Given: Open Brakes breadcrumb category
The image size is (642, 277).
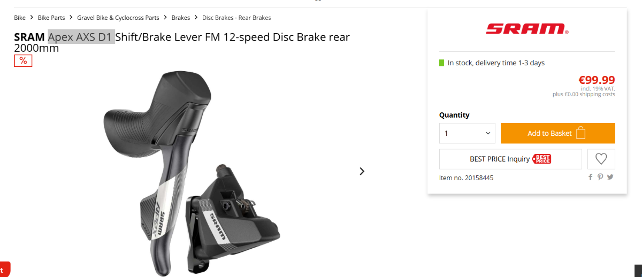Looking at the screenshot, I should (x=181, y=18).
